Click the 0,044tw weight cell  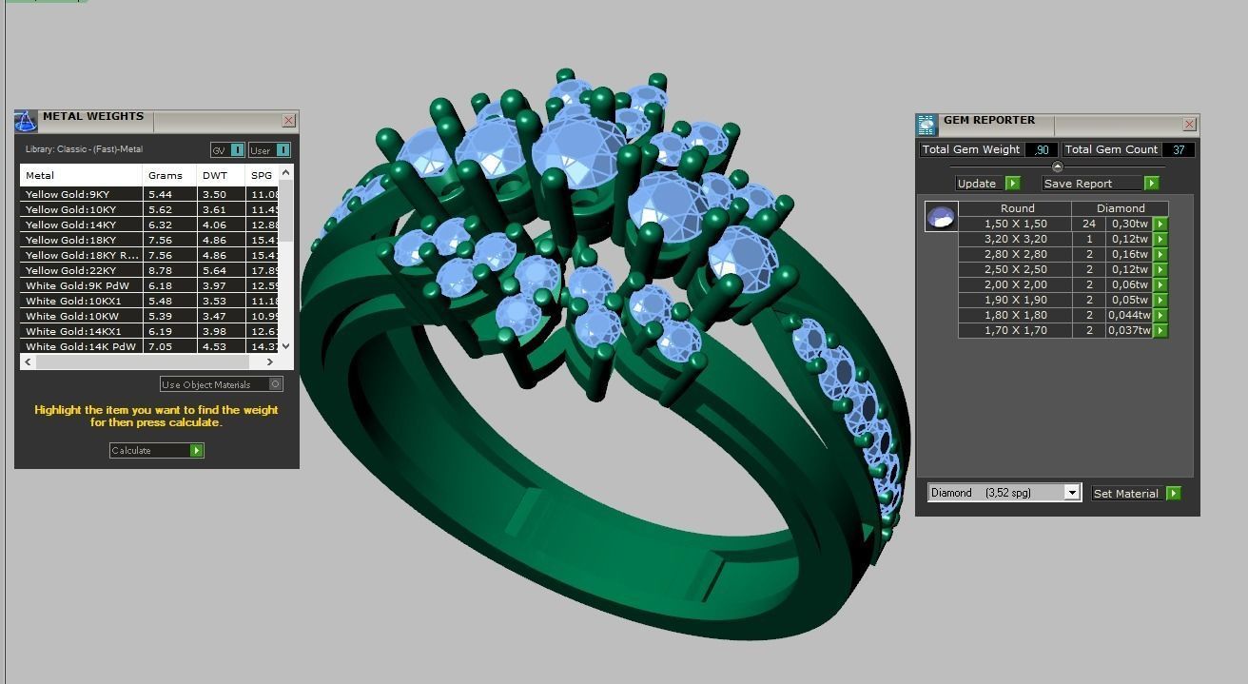[x=1130, y=316]
